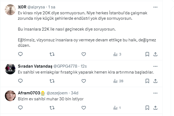174x116 pixels.
Task: Retweet the XOR tweet about rent
Action: 52,54
